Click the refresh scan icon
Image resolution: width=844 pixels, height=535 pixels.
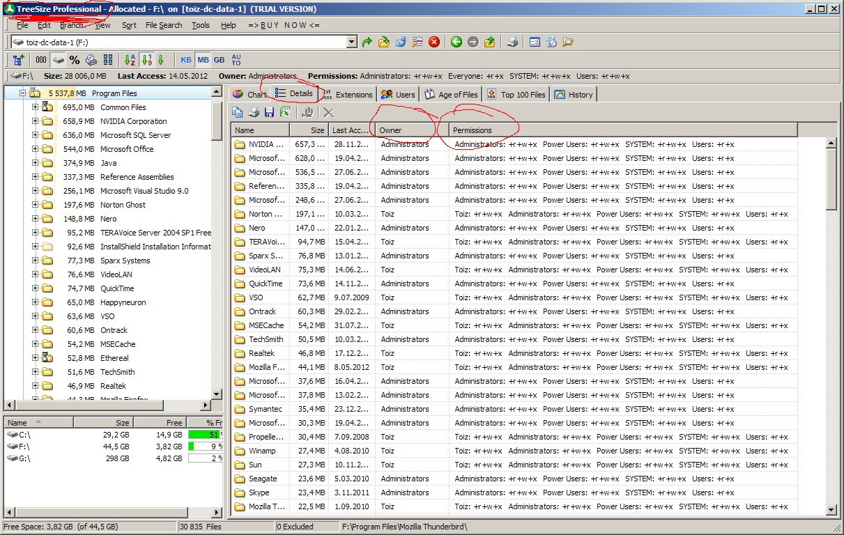[401, 42]
